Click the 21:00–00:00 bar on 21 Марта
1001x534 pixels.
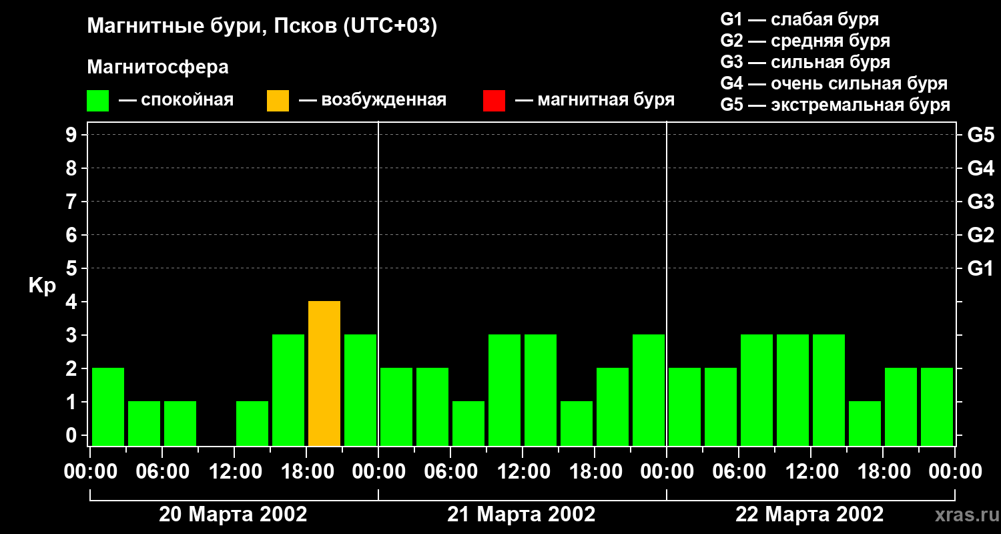[649, 390]
